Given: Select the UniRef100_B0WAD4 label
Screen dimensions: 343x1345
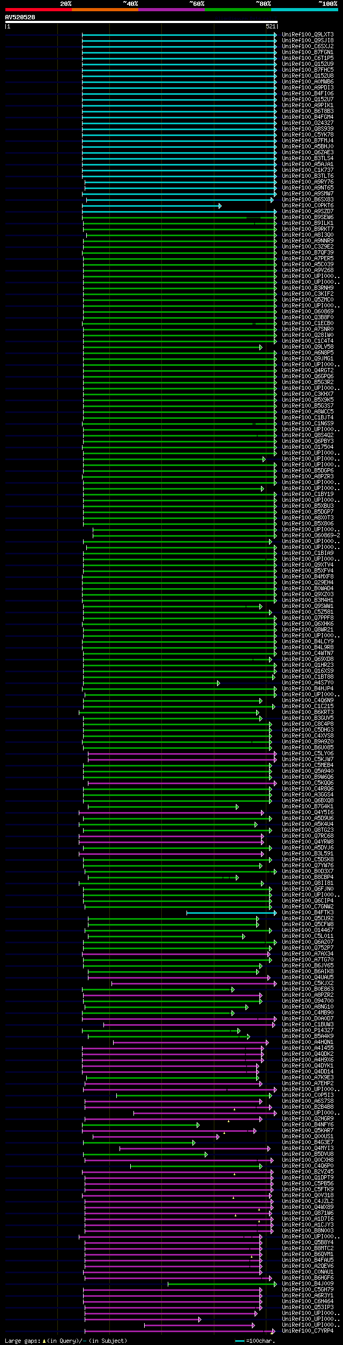Looking at the screenshot, I should pyautogui.click(x=308, y=589).
